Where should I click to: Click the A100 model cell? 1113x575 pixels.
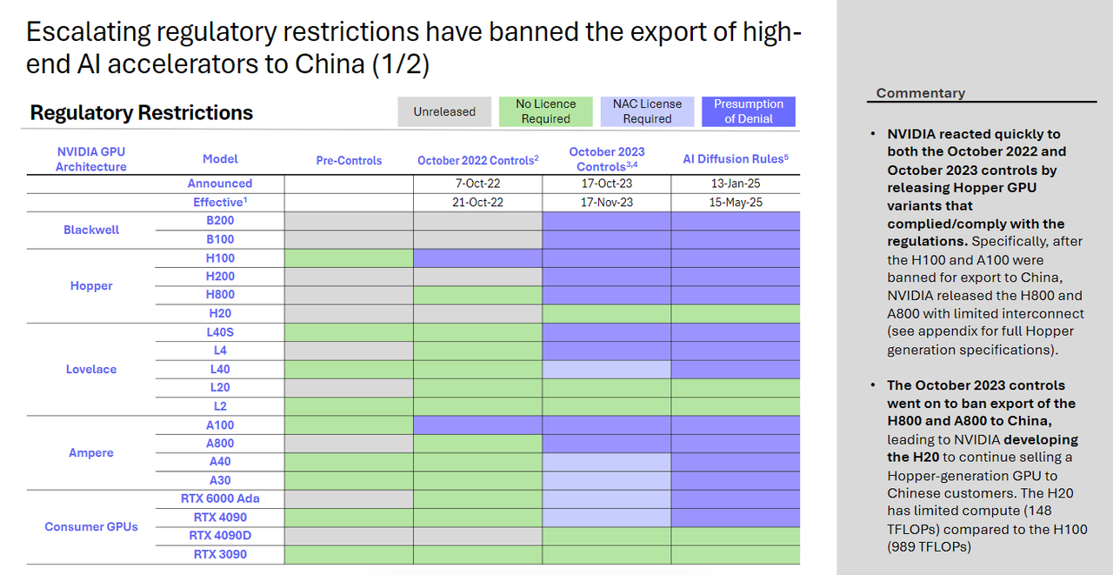coord(220,425)
